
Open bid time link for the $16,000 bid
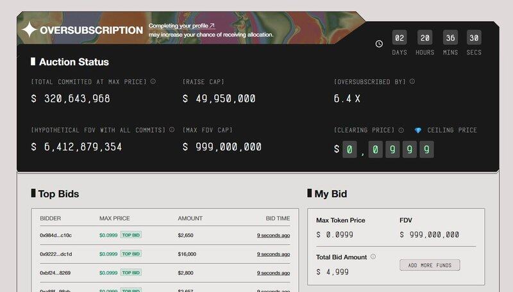(x=273, y=254)
